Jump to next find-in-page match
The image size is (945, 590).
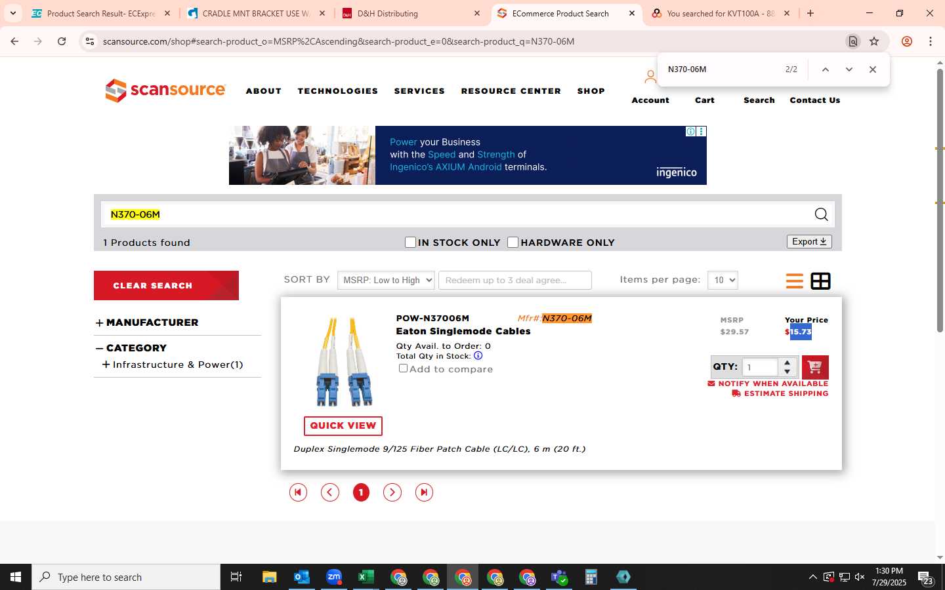coord(849,69)
